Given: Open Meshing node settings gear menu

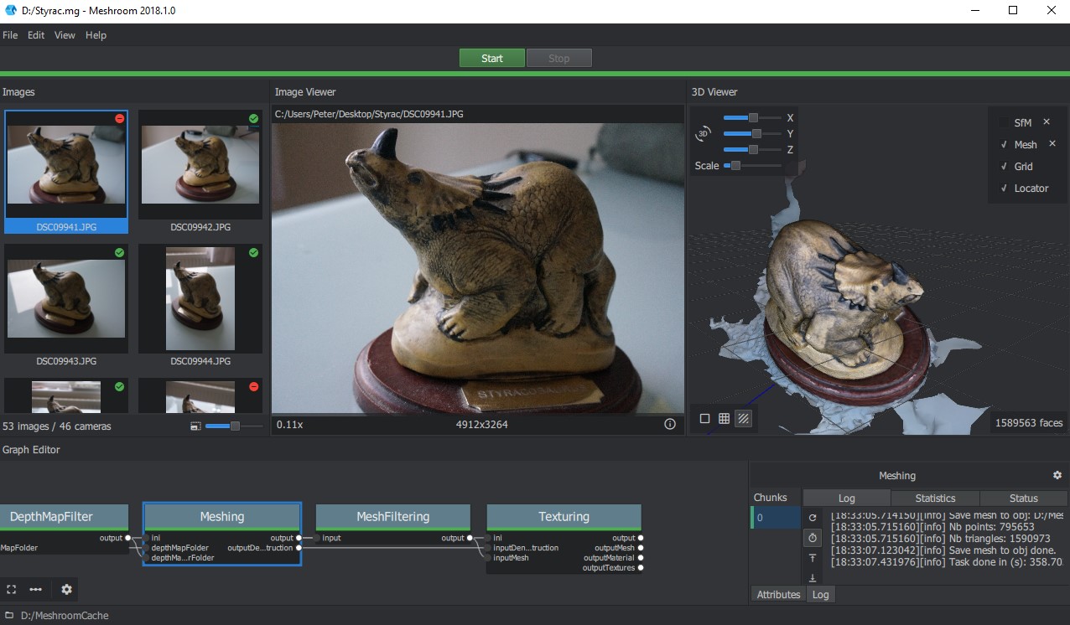Looking at the screenshot, I should coord(1057,475).
